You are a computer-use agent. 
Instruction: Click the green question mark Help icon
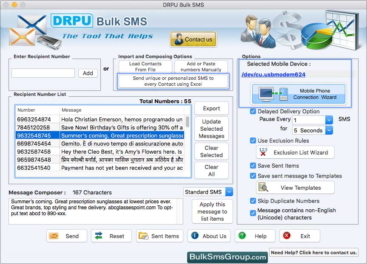click(x=242, y=236)
